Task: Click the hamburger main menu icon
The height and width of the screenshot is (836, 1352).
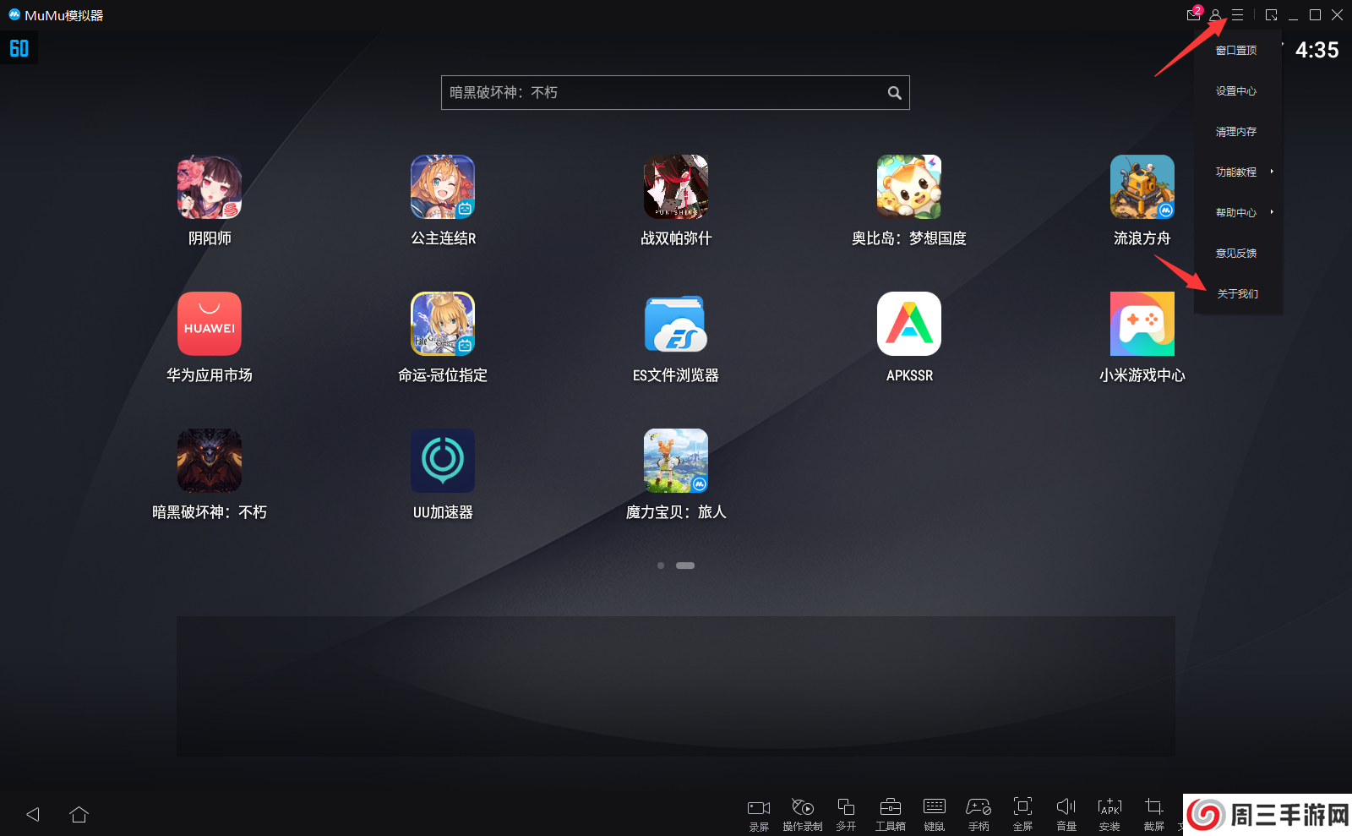Action: tap(1237, 15)
